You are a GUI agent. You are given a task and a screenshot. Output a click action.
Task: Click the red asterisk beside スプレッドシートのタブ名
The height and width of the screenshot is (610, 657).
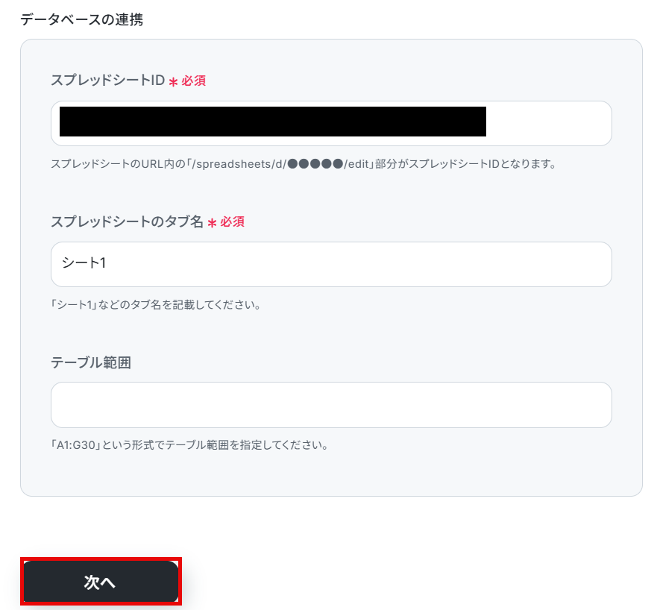(x=212, y=222)
